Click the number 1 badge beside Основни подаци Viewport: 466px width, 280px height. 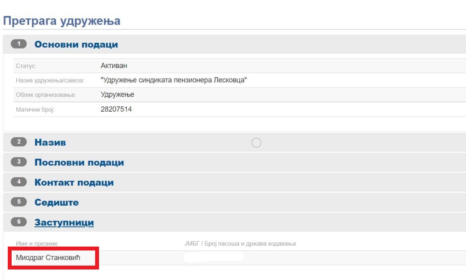19,44
